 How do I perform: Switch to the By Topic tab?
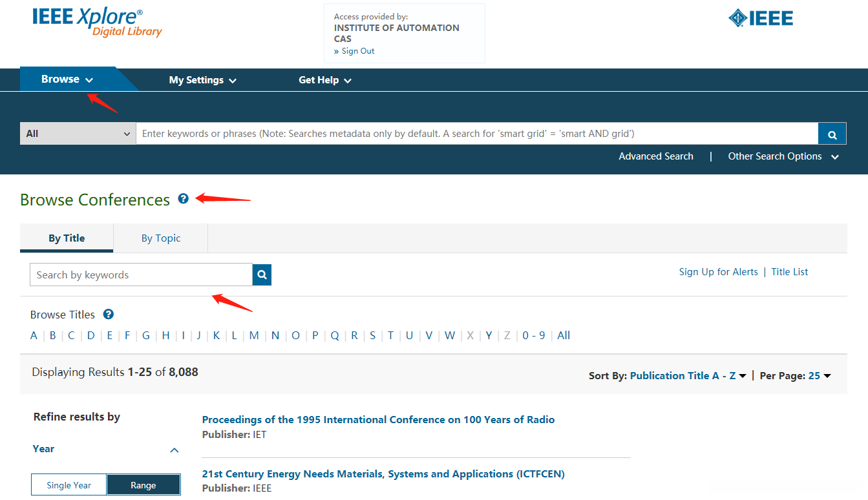click(x=161, y=238)
